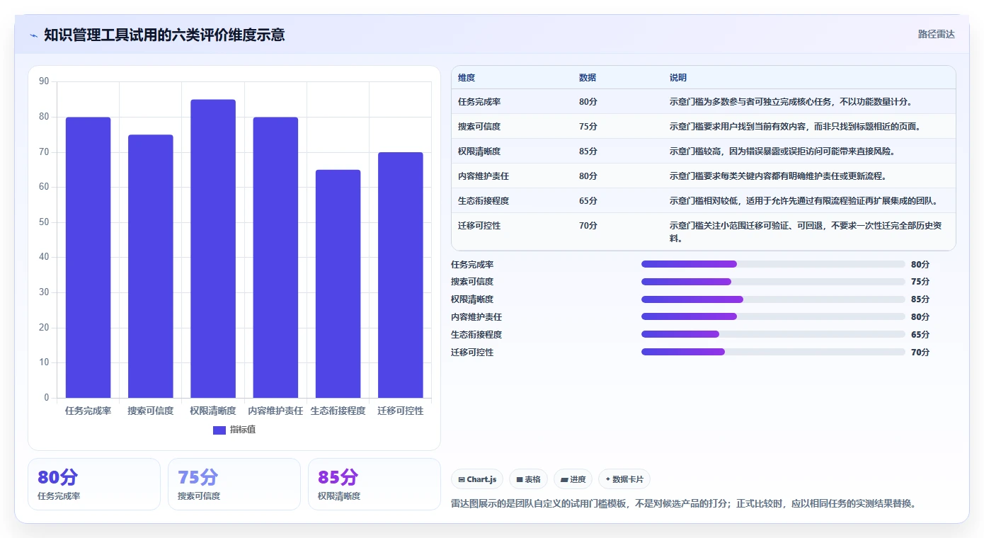Click the 生态衔接程度 bar in the chart
This screenshot has width=984, height=538.
coord(338,284)
